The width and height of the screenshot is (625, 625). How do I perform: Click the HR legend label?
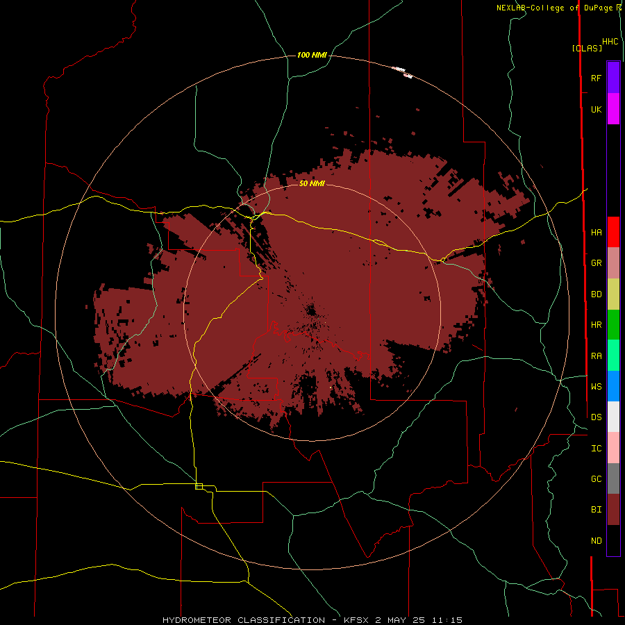596,325
